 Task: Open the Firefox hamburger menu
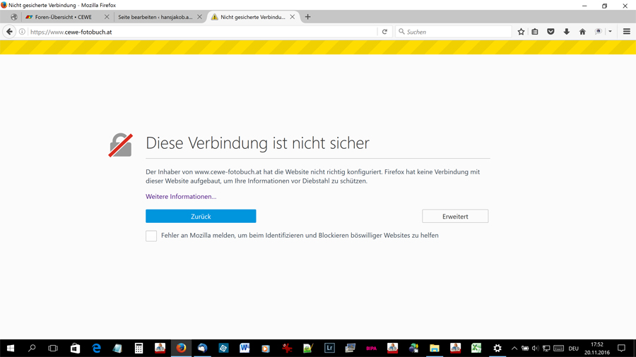pyautogui.click(x=627, y=32)
